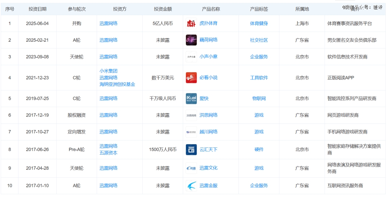Click the iKuai 爱快 logo icon
The image size is (389, 197).
(x=191, y=98)
